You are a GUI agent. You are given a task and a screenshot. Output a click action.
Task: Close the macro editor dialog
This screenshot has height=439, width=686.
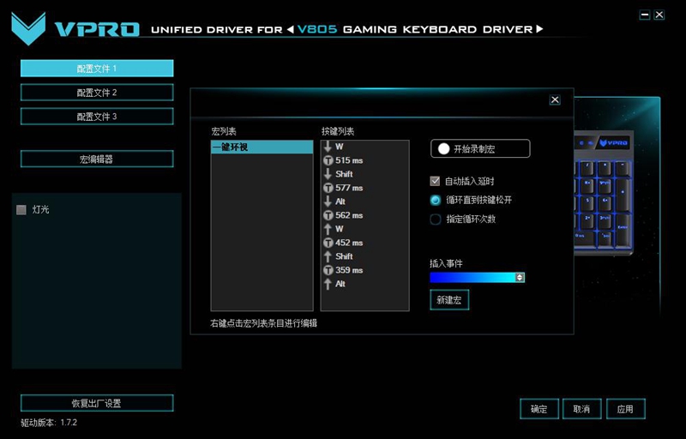click(555, 100)
